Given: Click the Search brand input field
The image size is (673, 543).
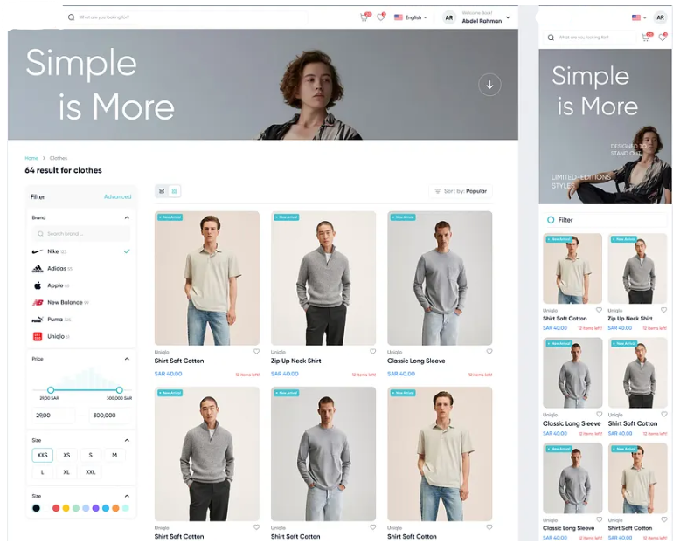Looking at the screenshot, I should tap(81, 234).
